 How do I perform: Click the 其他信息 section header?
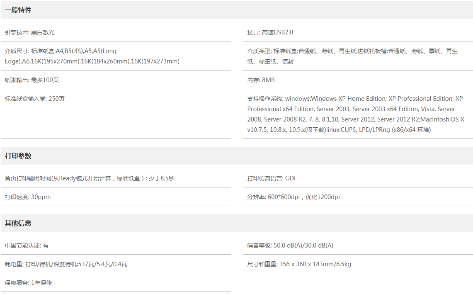coord(18,223)
